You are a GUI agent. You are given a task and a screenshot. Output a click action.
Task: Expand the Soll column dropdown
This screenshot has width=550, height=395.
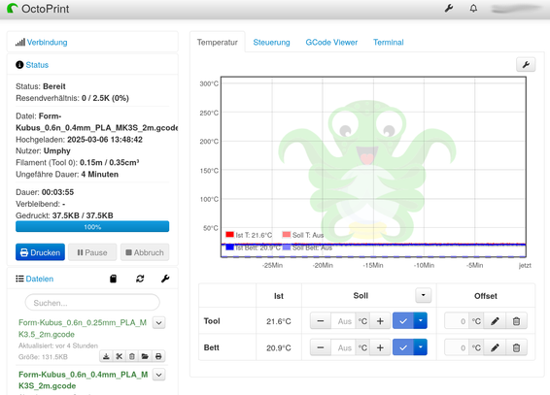click(423, 295)
